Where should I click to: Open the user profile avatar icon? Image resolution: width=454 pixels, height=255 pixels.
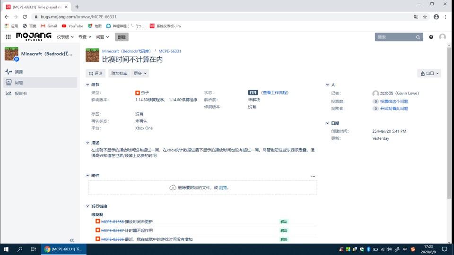click(x=442, y=37)
